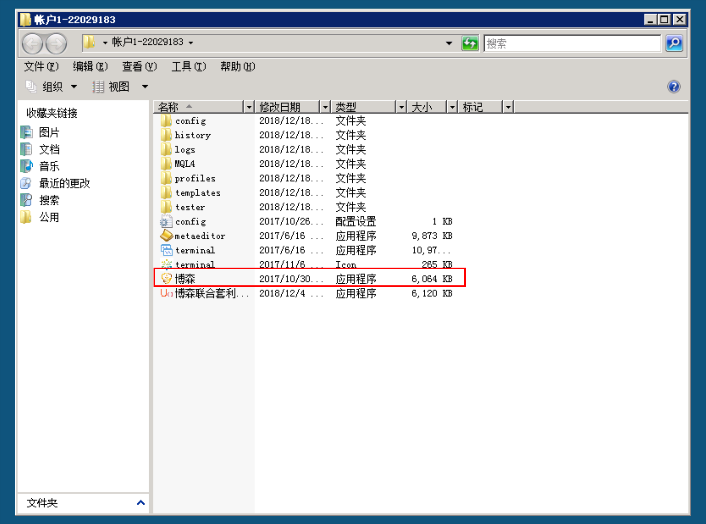Open the 工具(T) menu

189,67
